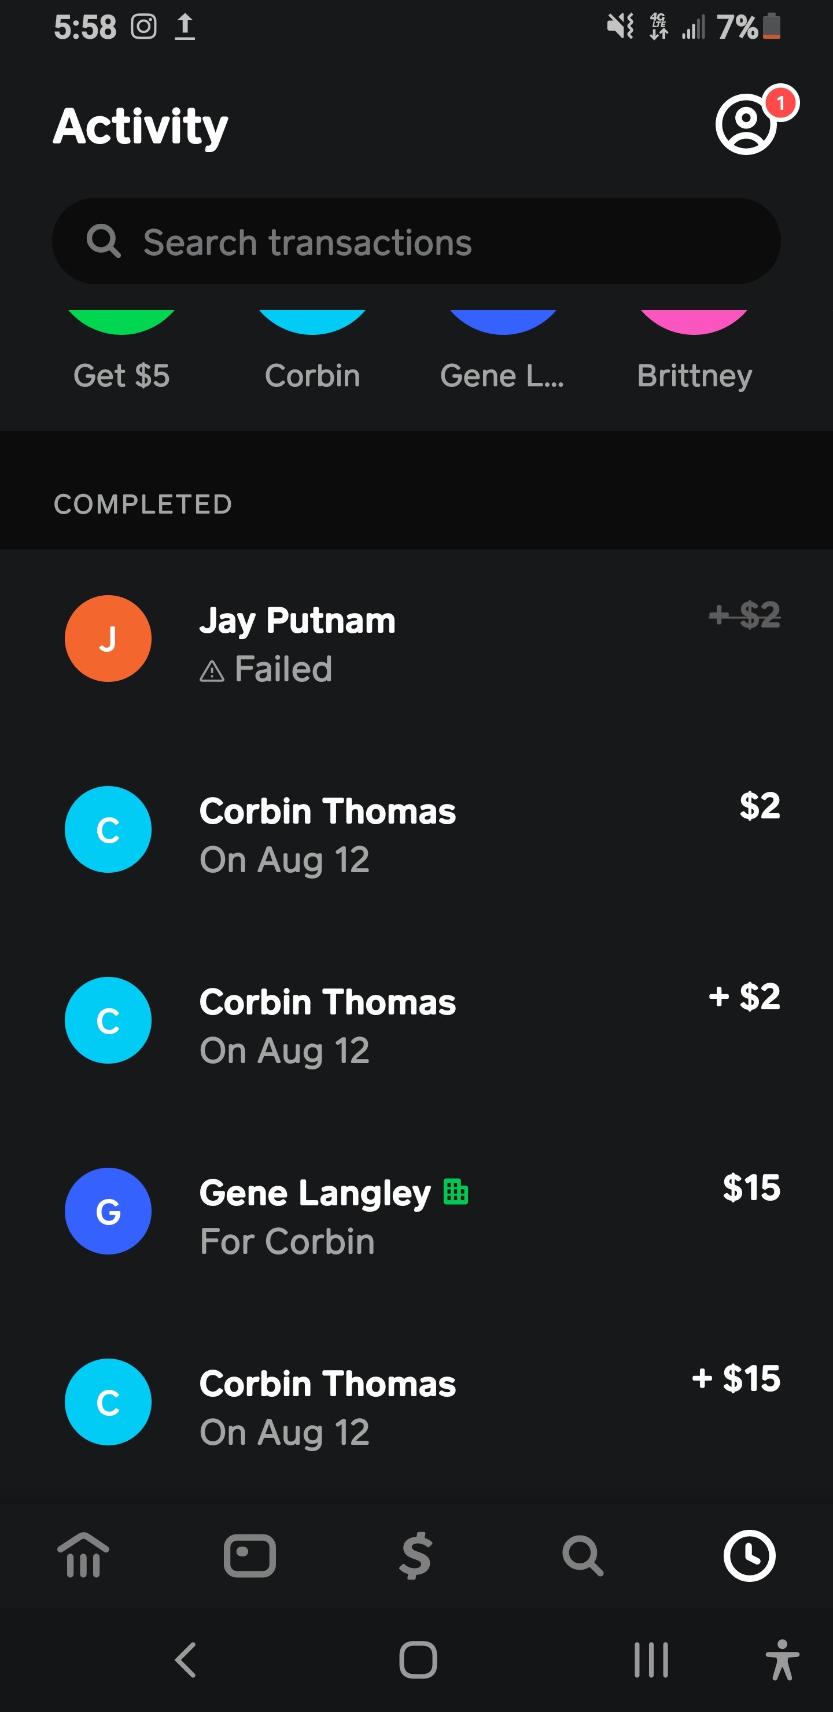Tap the banking home tab icon
The height and width of the screenshot is (1712, 833).
[x=83, y=1556]
